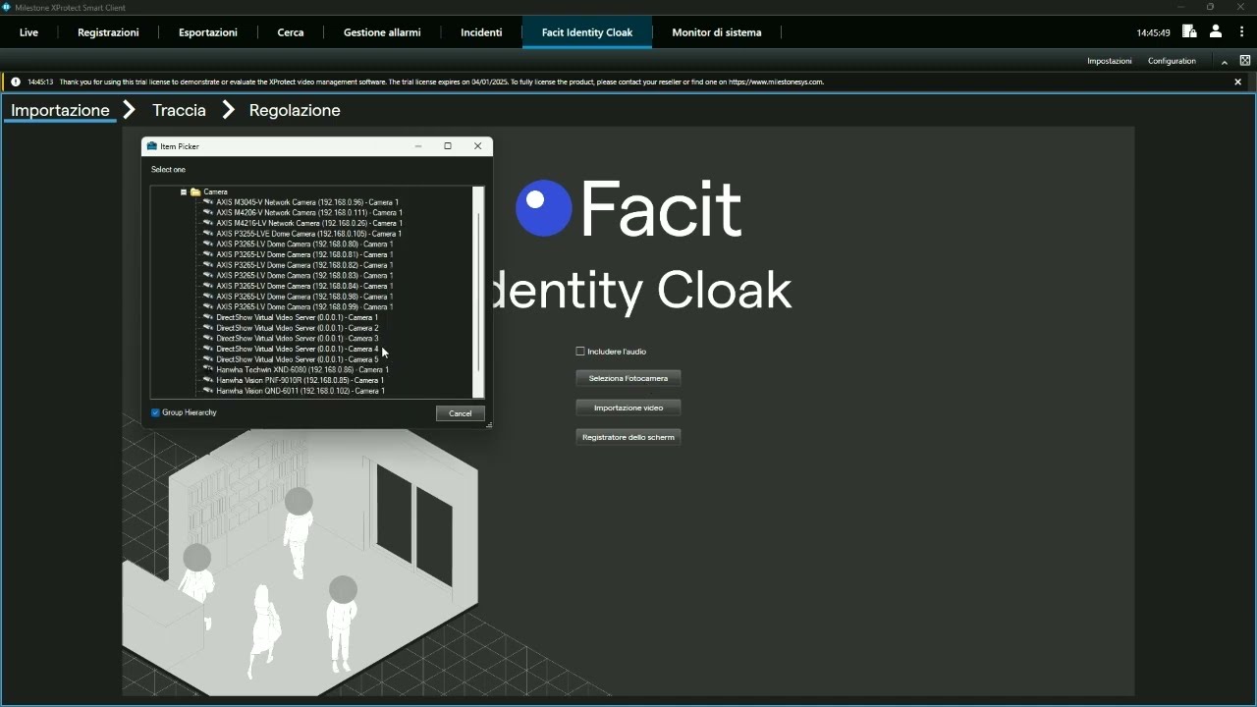
Task: Click the Registratore dello scherm button
Action: 628,437
